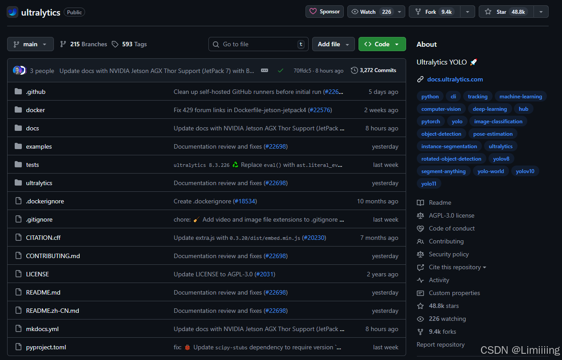Screen dimensions: 562x360
Task: Expand commit message ellipsis button
Action: click(265, 70)
